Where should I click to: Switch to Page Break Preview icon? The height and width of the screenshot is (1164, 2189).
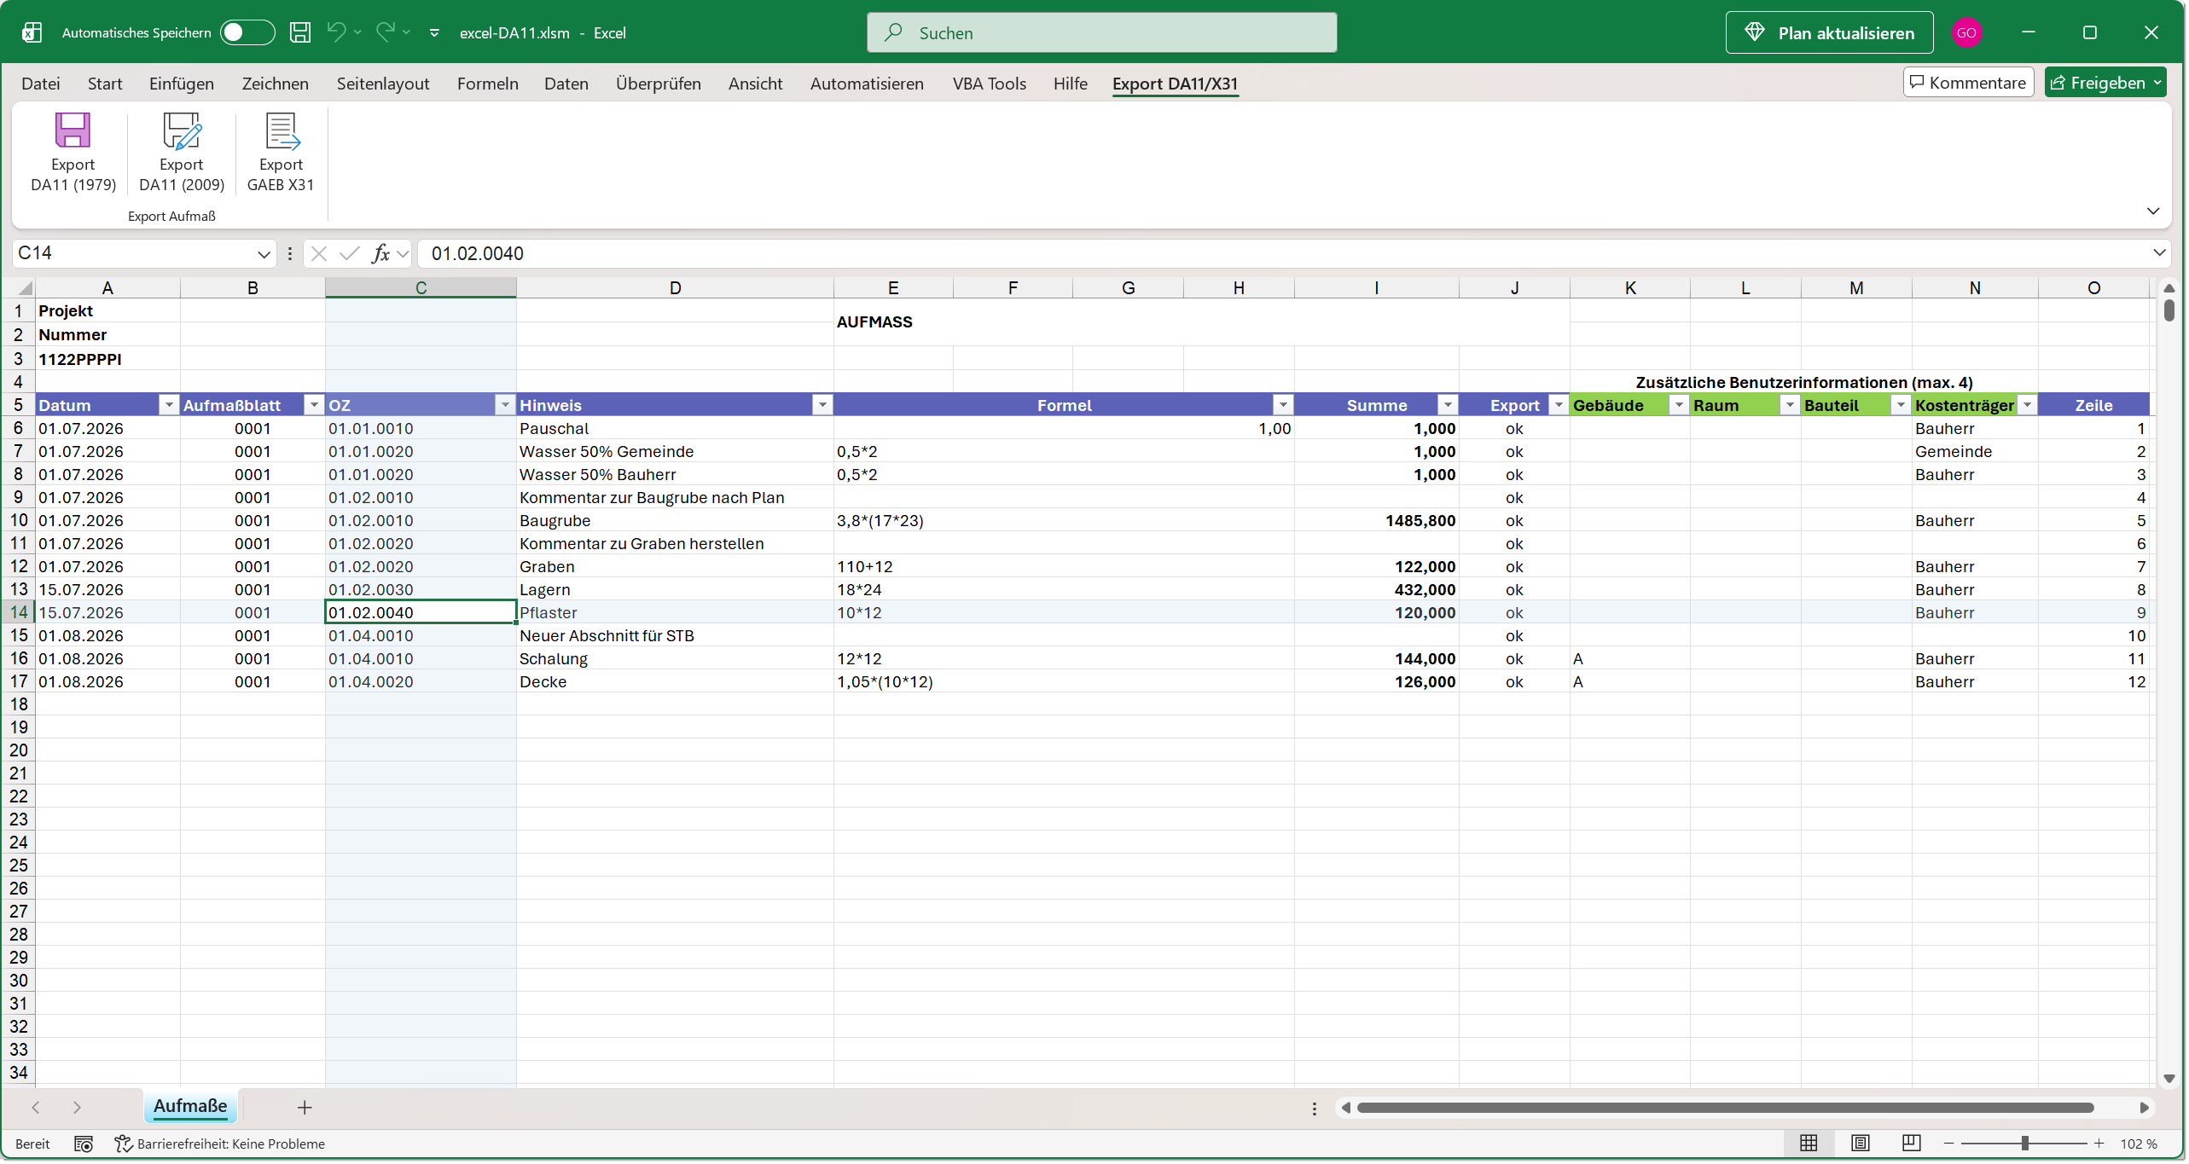click(1912, 1144)
